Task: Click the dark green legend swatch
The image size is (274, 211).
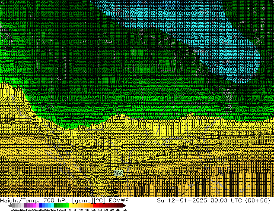Action: coord(56,205)
